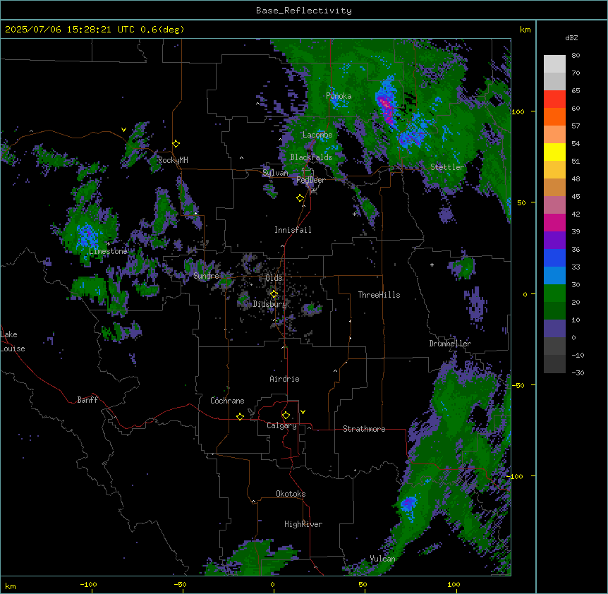
Task: Select the Limestone label
Action: (108, 251)
